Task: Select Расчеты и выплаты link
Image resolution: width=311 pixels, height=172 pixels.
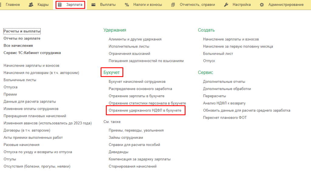Action: pos(22,31)
